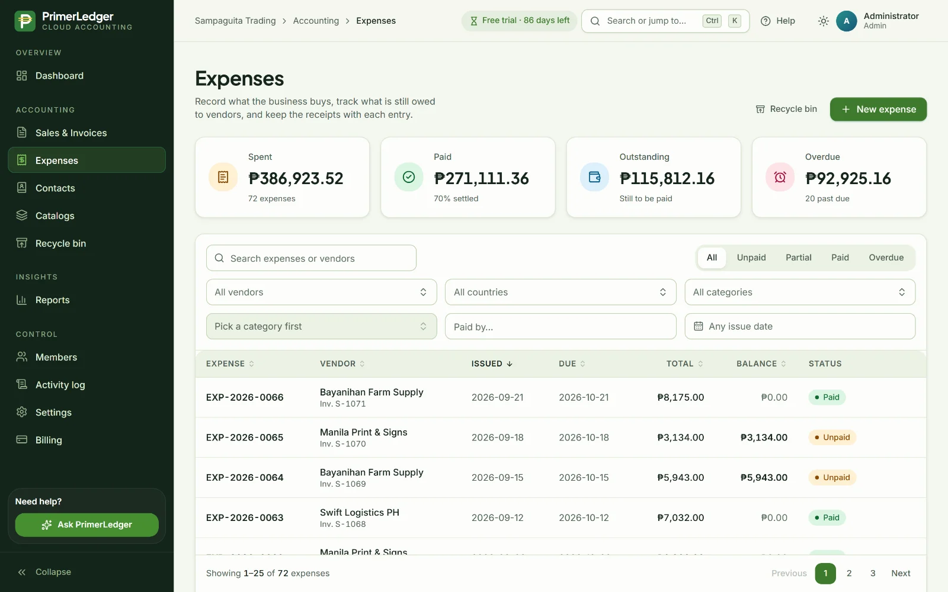This screenshot has height=592, width=948.
Task: Click the Search or jump to box
Action: (x=665, y=21)
